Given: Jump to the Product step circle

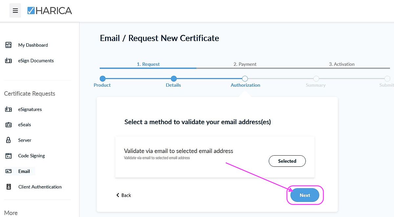Looking at the screenshot, I should (x=102, y=78).
